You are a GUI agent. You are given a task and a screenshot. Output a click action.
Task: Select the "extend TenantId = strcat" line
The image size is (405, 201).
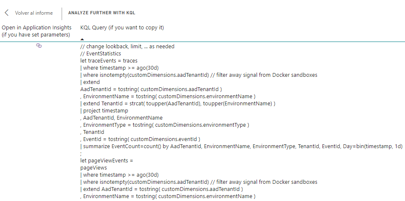177,104
